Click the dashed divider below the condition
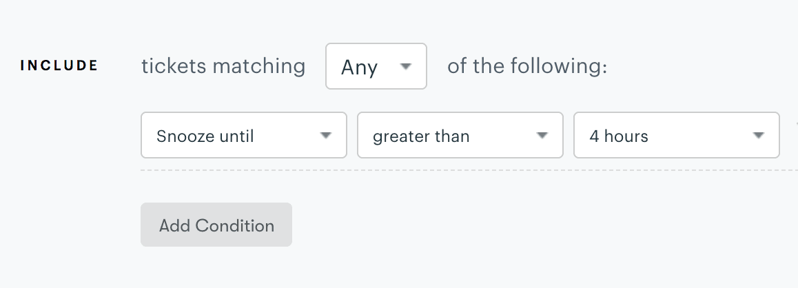 469,169
